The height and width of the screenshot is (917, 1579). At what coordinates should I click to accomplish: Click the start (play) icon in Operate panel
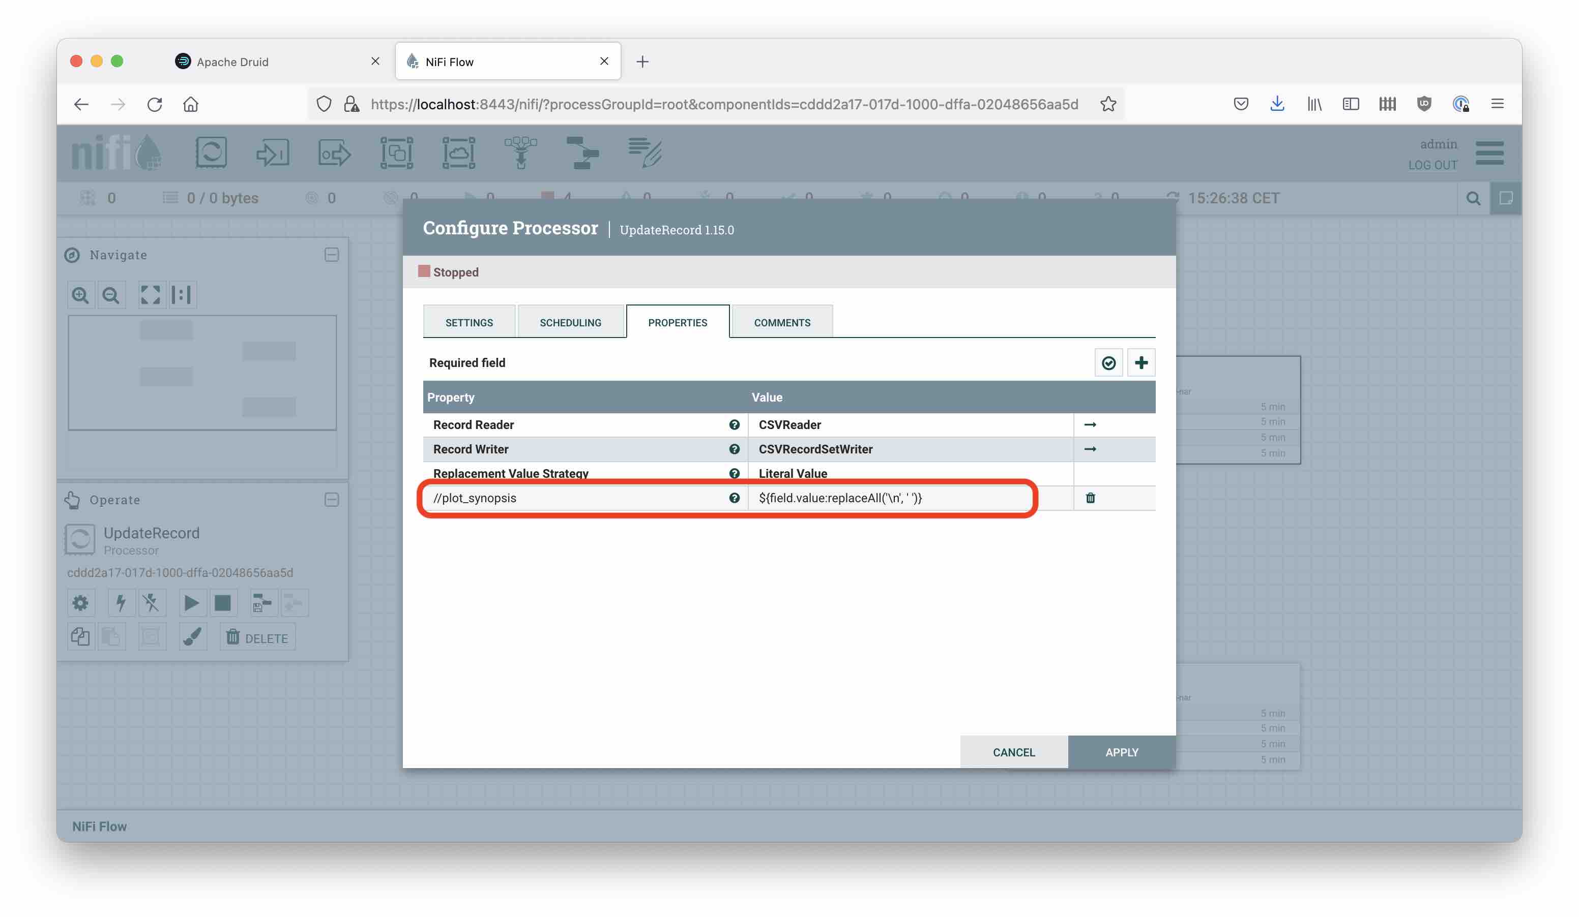coord(191,603)
